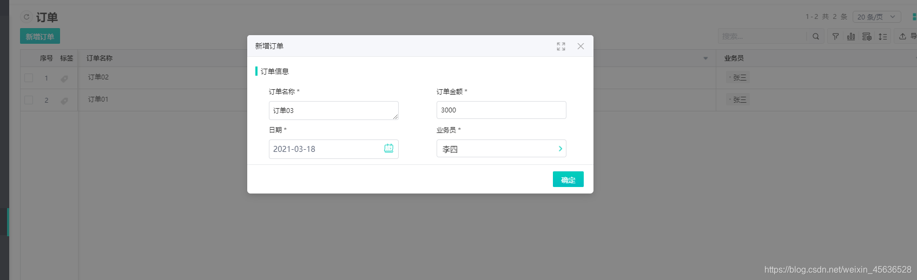Expand the 新增订单 dialog to fullscreen
This screenshot has width=917, height=280.
click(x=561, y=46)
